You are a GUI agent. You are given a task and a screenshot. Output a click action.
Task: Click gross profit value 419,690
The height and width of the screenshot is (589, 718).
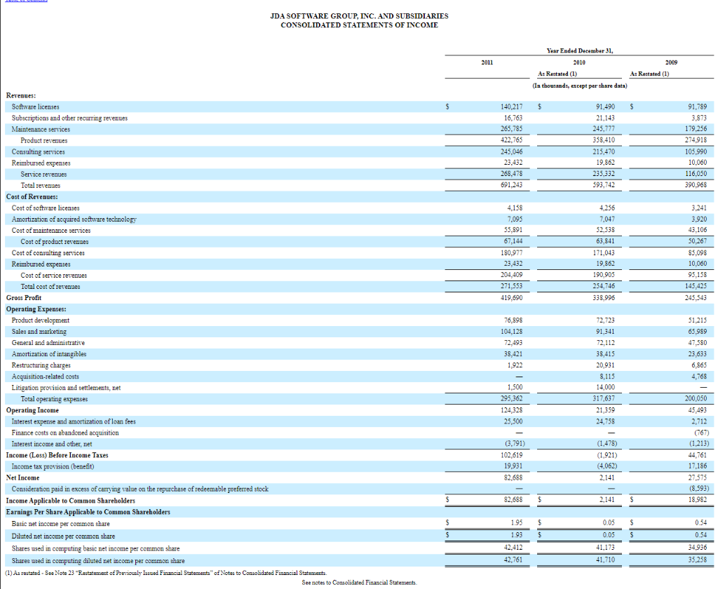[x=511, y=298]
